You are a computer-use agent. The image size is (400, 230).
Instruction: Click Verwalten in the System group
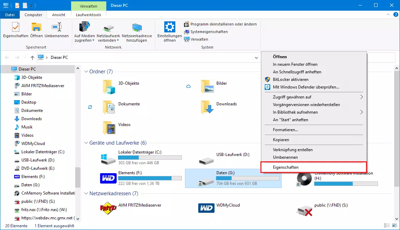click(x=196, y=40)
